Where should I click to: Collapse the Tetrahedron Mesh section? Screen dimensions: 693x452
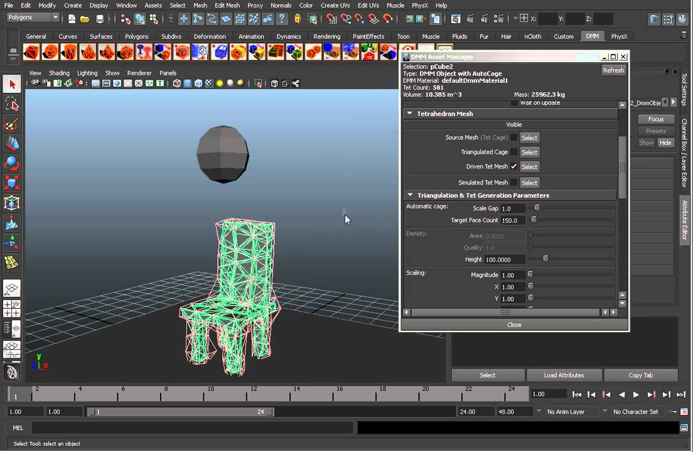coord(410,114)
